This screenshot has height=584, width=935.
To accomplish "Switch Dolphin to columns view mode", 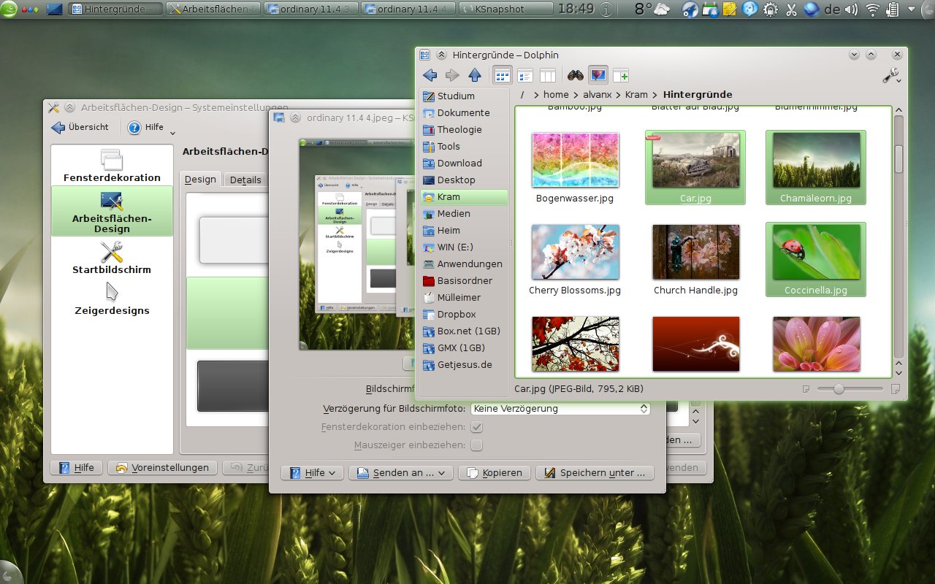I will tap(547, 75).
